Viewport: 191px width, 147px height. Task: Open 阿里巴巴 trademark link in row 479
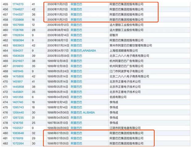[77, 128]
